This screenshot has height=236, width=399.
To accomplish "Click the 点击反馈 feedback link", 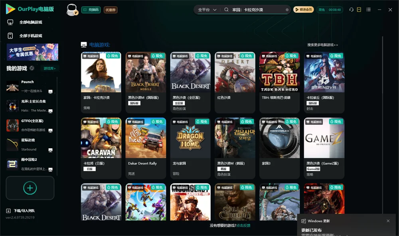I will click(x=243, y=226).
